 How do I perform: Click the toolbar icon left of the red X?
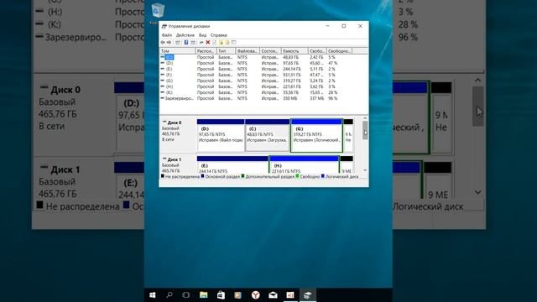[201, 43]
